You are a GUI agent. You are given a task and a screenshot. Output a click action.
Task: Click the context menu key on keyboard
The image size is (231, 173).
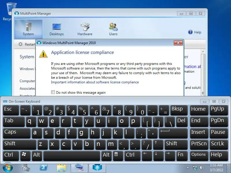pyautogui.click(x=118, y=156)
